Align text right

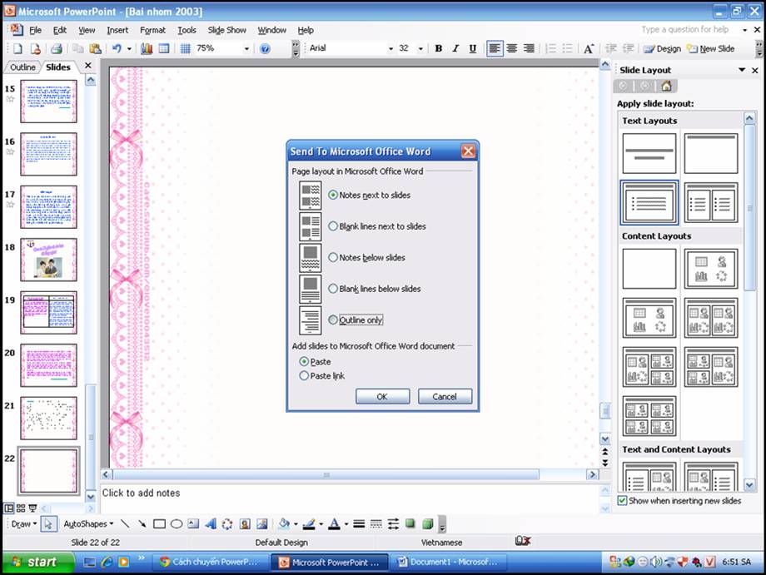529,48
